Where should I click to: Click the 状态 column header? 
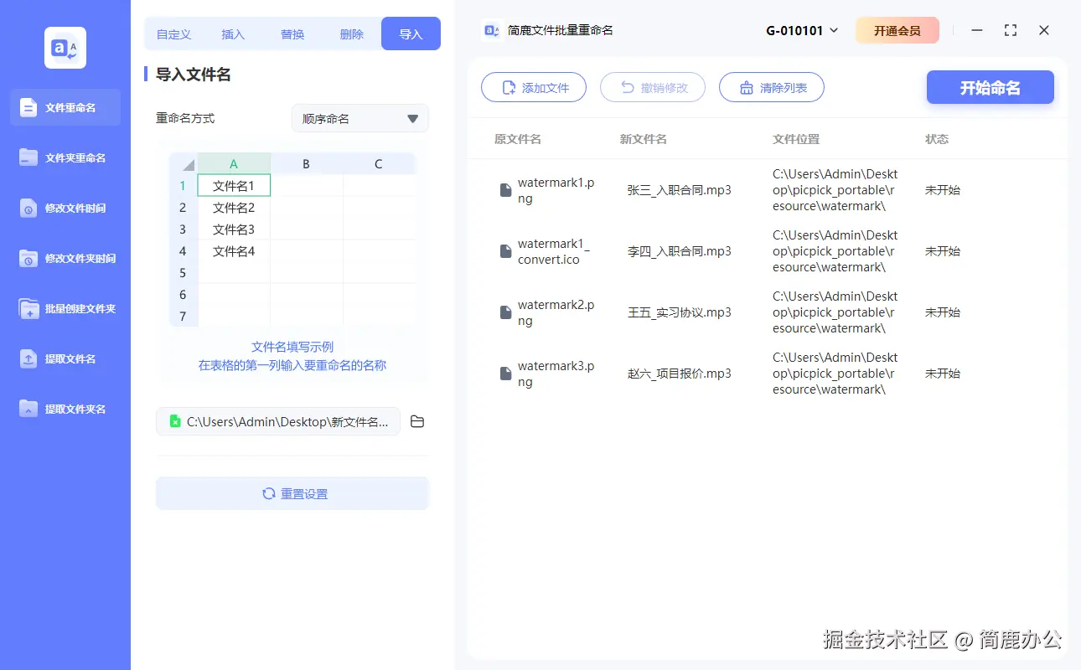point(937,139)
